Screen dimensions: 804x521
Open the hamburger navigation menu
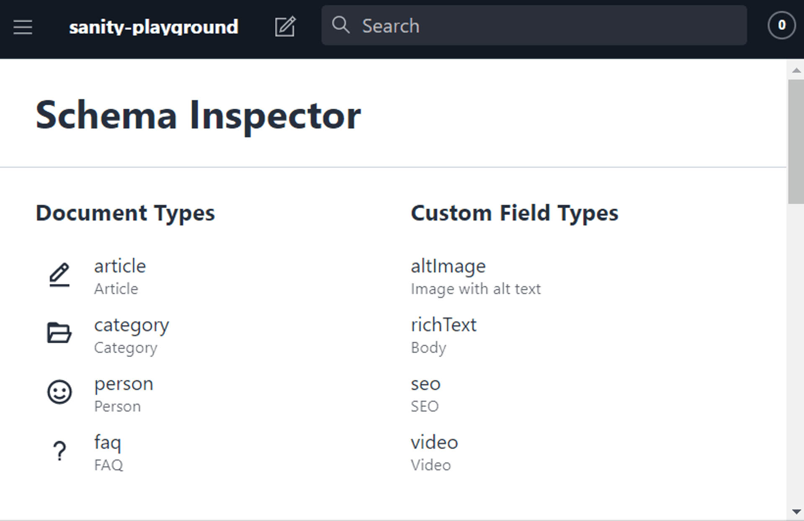[x=23, y=27]
